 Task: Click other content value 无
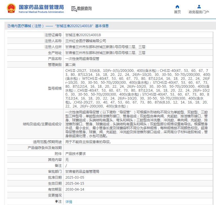pyautogui.click(x=67, y=160)
